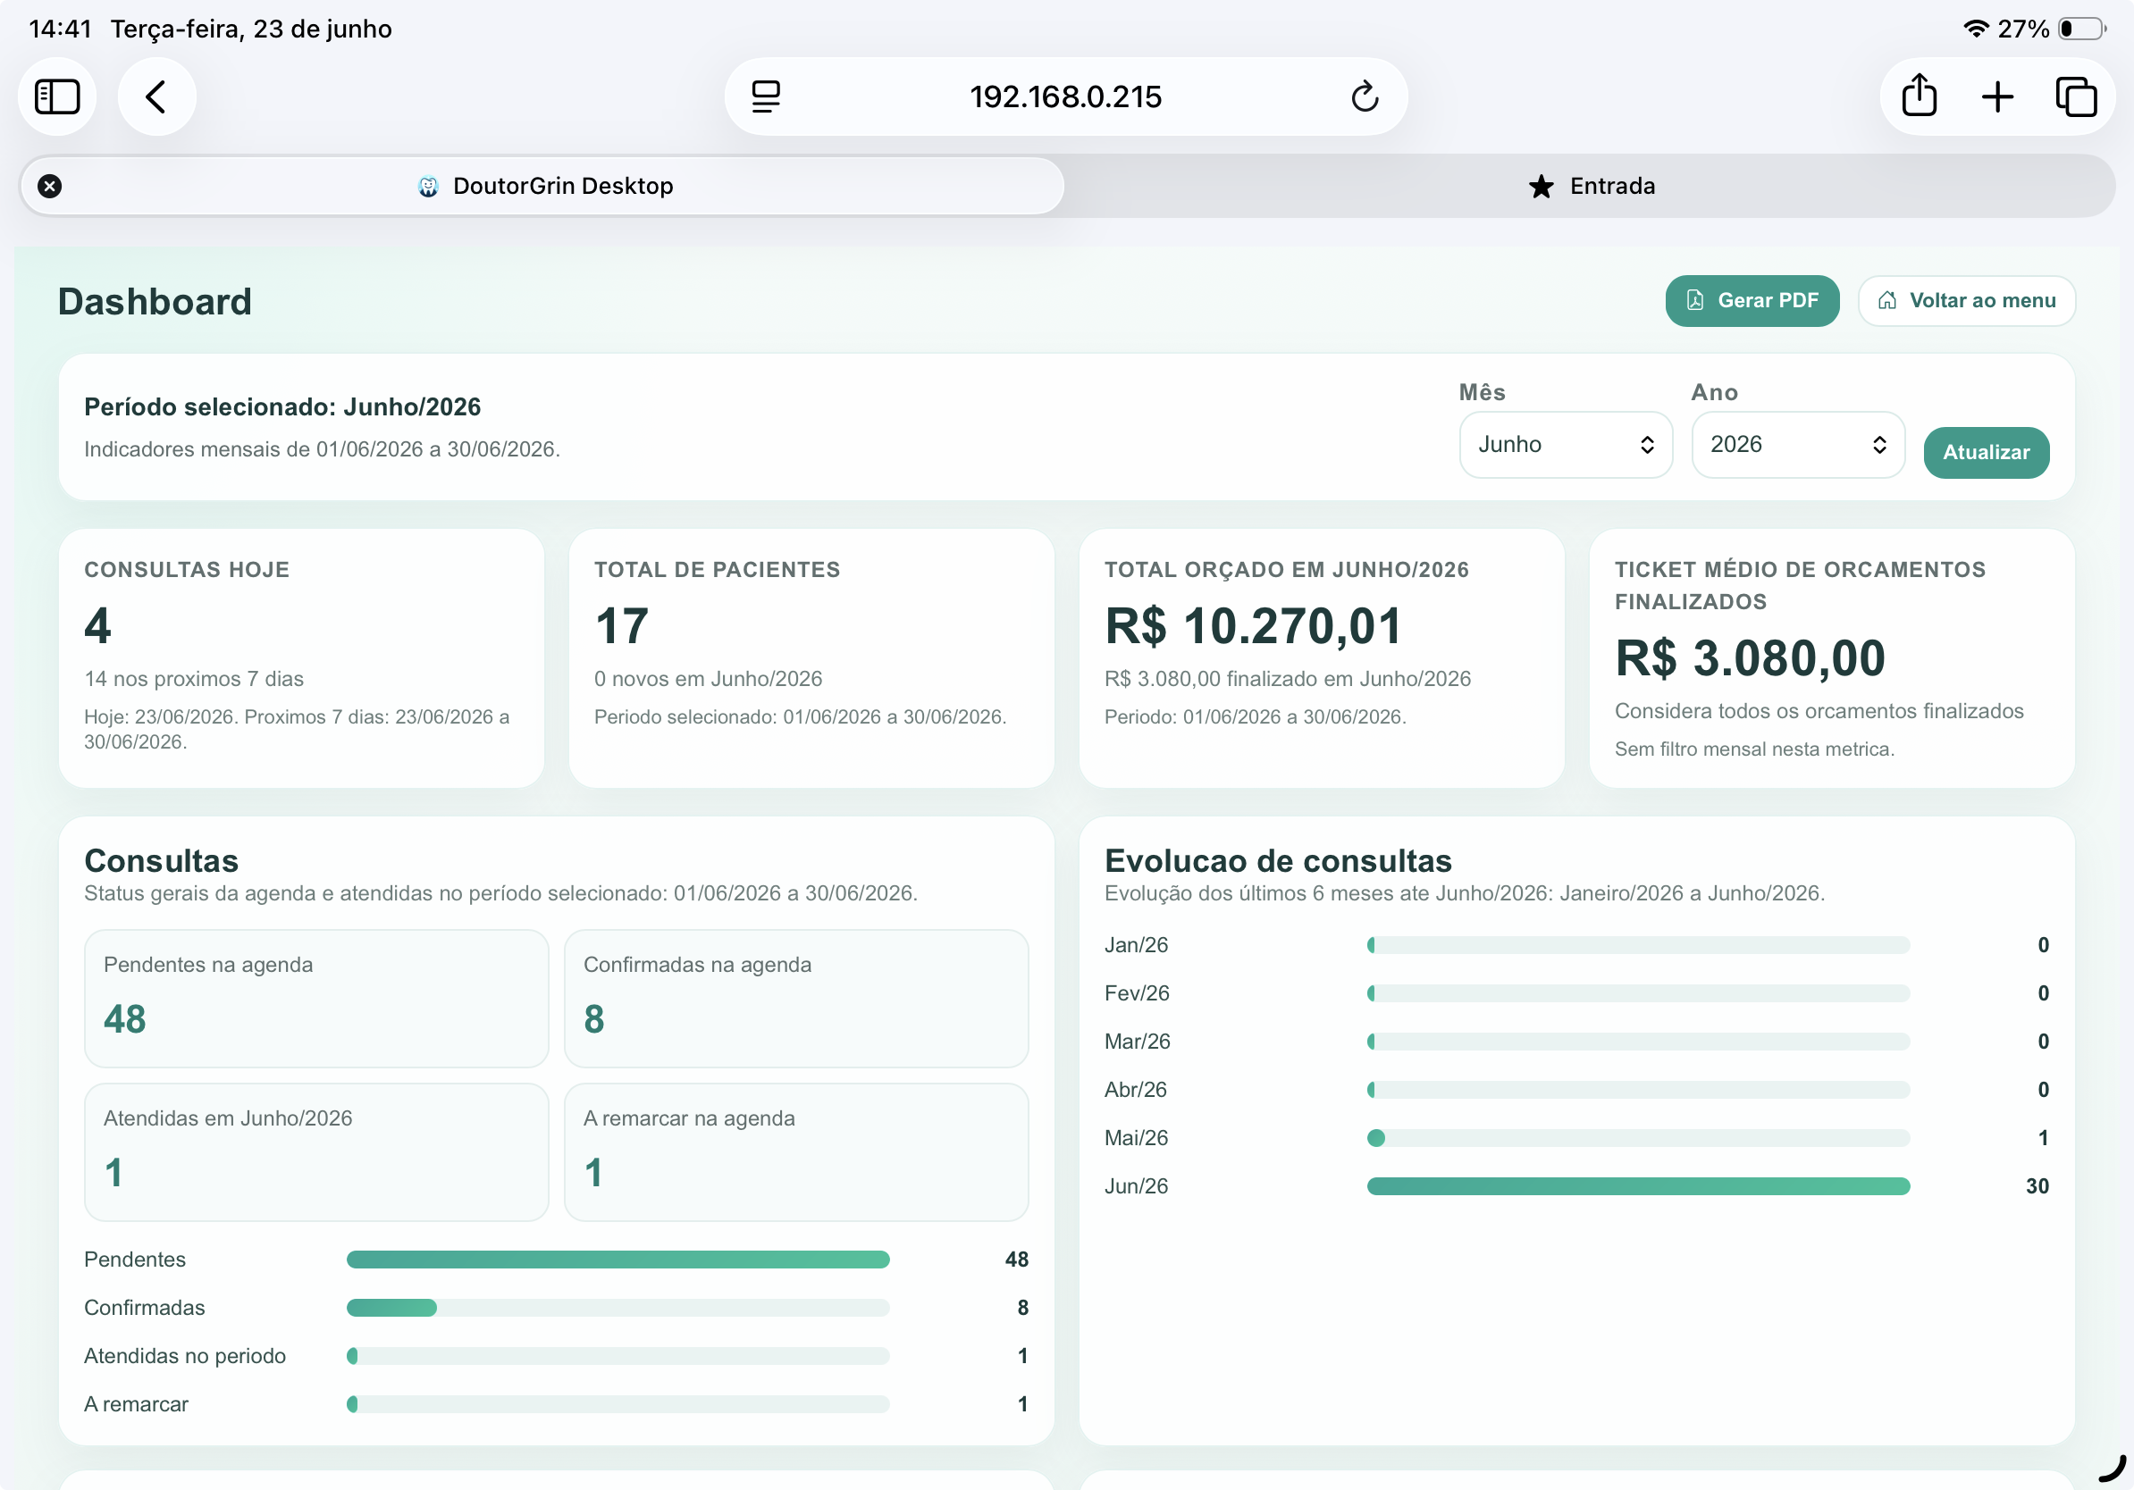Click the Atendidas no periodo progress bar

[x=618, y=1356]
